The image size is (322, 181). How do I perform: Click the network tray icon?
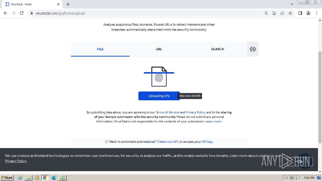[x=292, y=178]
